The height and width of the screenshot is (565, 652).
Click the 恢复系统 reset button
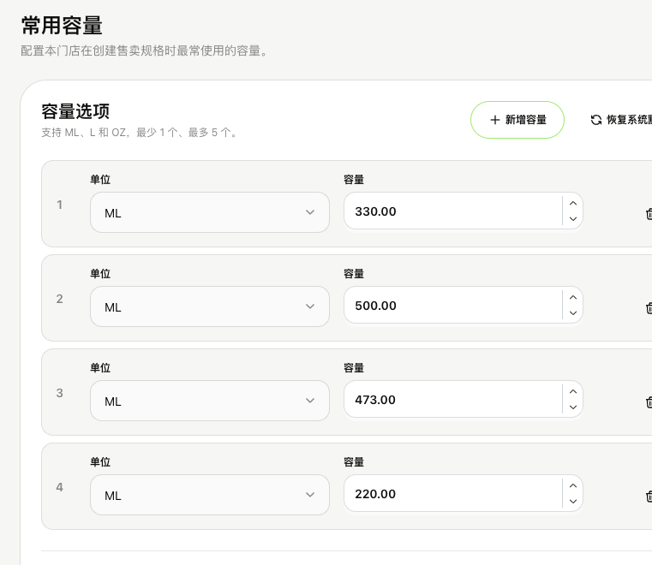click(621, 120)
